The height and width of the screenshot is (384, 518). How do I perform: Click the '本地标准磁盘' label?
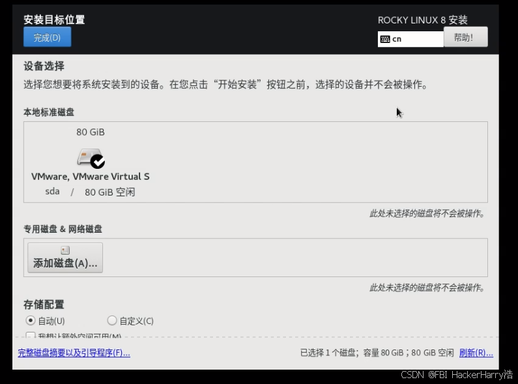[49, 112]
